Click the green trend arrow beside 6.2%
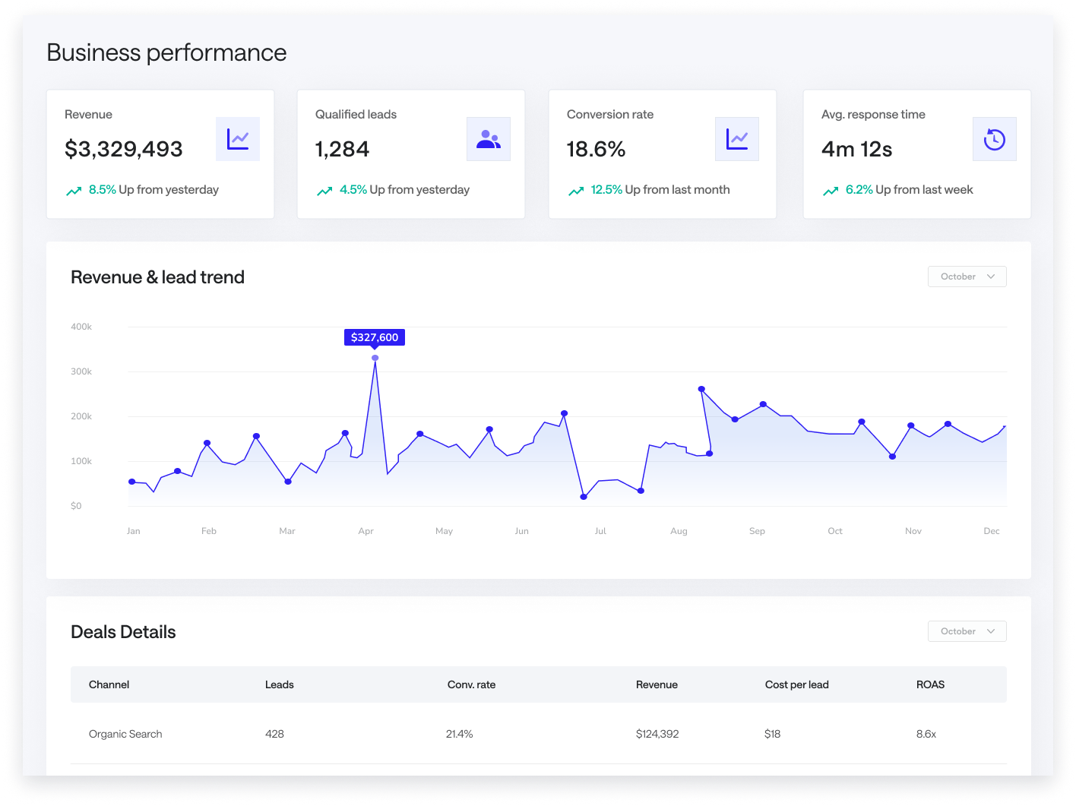The height and width of the screenshot is (806, 1076). click(831, 191)
